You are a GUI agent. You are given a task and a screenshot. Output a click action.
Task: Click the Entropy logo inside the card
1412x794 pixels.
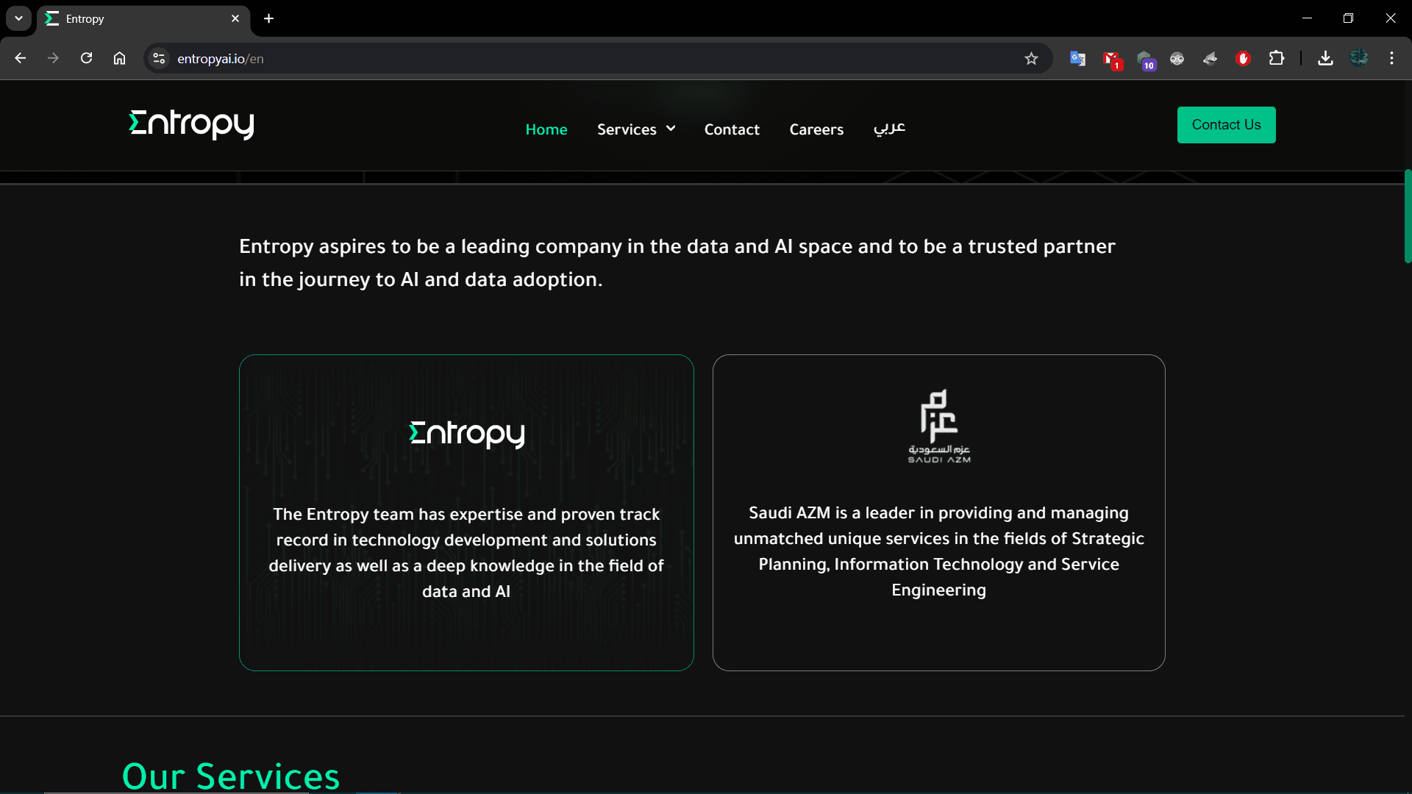click(x=467, y=434)
